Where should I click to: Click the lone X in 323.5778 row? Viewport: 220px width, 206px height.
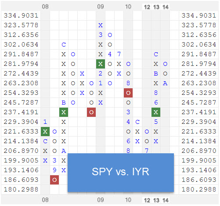[x=101, y=25]
